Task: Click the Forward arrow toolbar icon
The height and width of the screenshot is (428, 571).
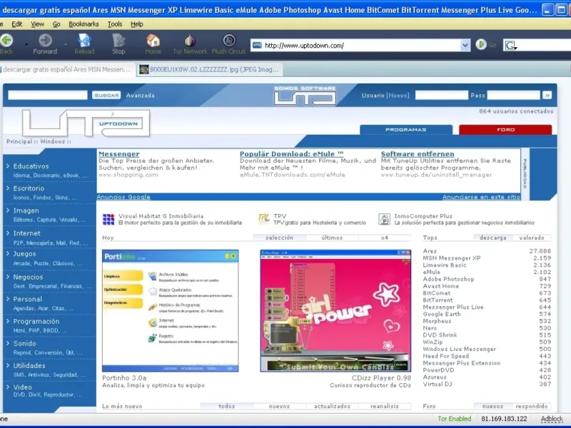Action: click(x=45, y=40)
